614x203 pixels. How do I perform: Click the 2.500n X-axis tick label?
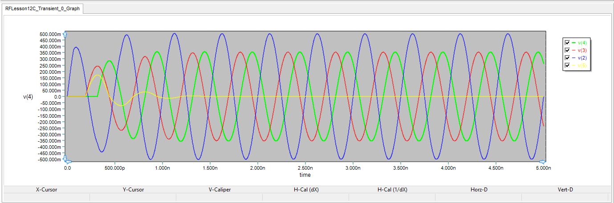pyautogui.click(x=305, y=168)
